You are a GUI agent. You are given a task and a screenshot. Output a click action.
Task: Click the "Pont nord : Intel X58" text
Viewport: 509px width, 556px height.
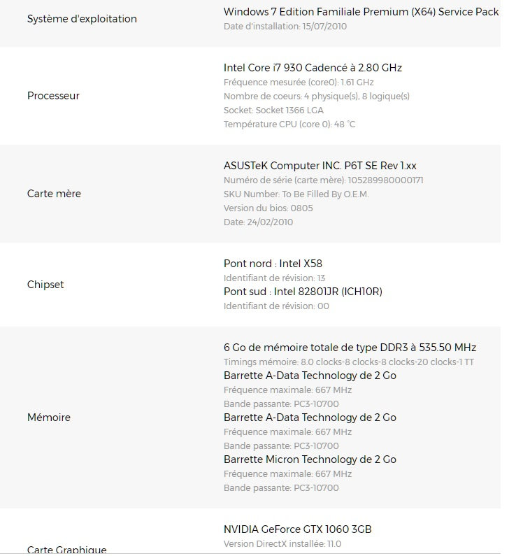(273, 264)
